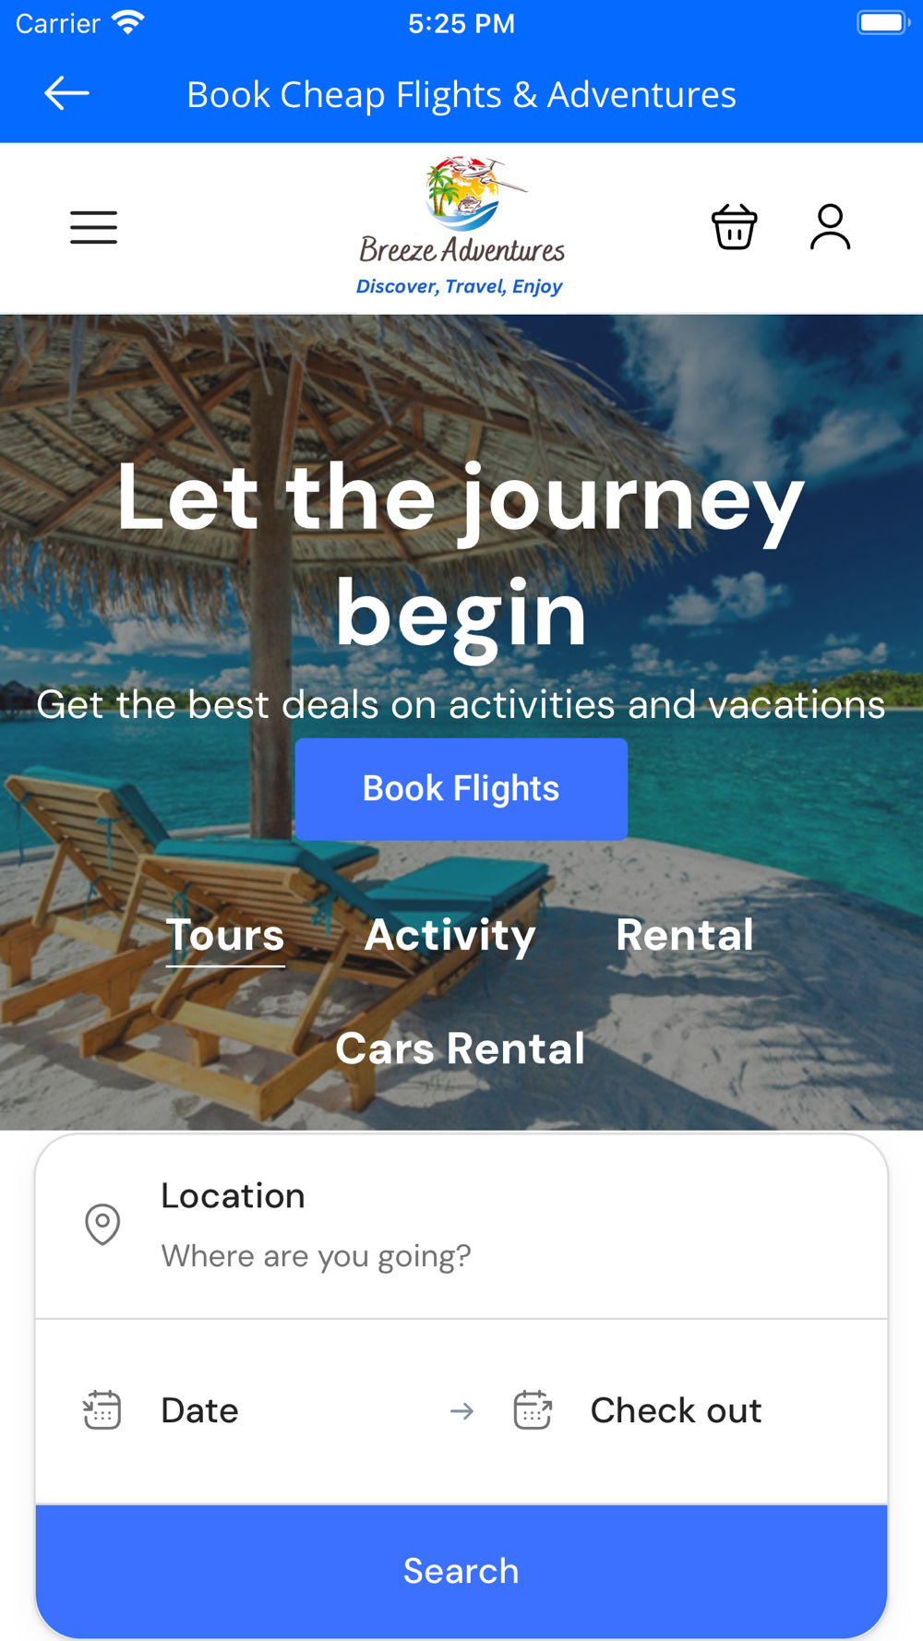Tap the Wi-Fi status icon
The image size is (923, 1641).
tap(128, 22)
